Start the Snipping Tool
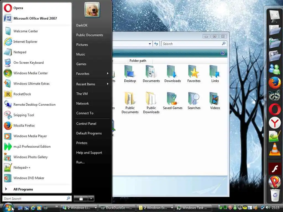Screen dimensions: 283x212 click(x=37, y=115)
